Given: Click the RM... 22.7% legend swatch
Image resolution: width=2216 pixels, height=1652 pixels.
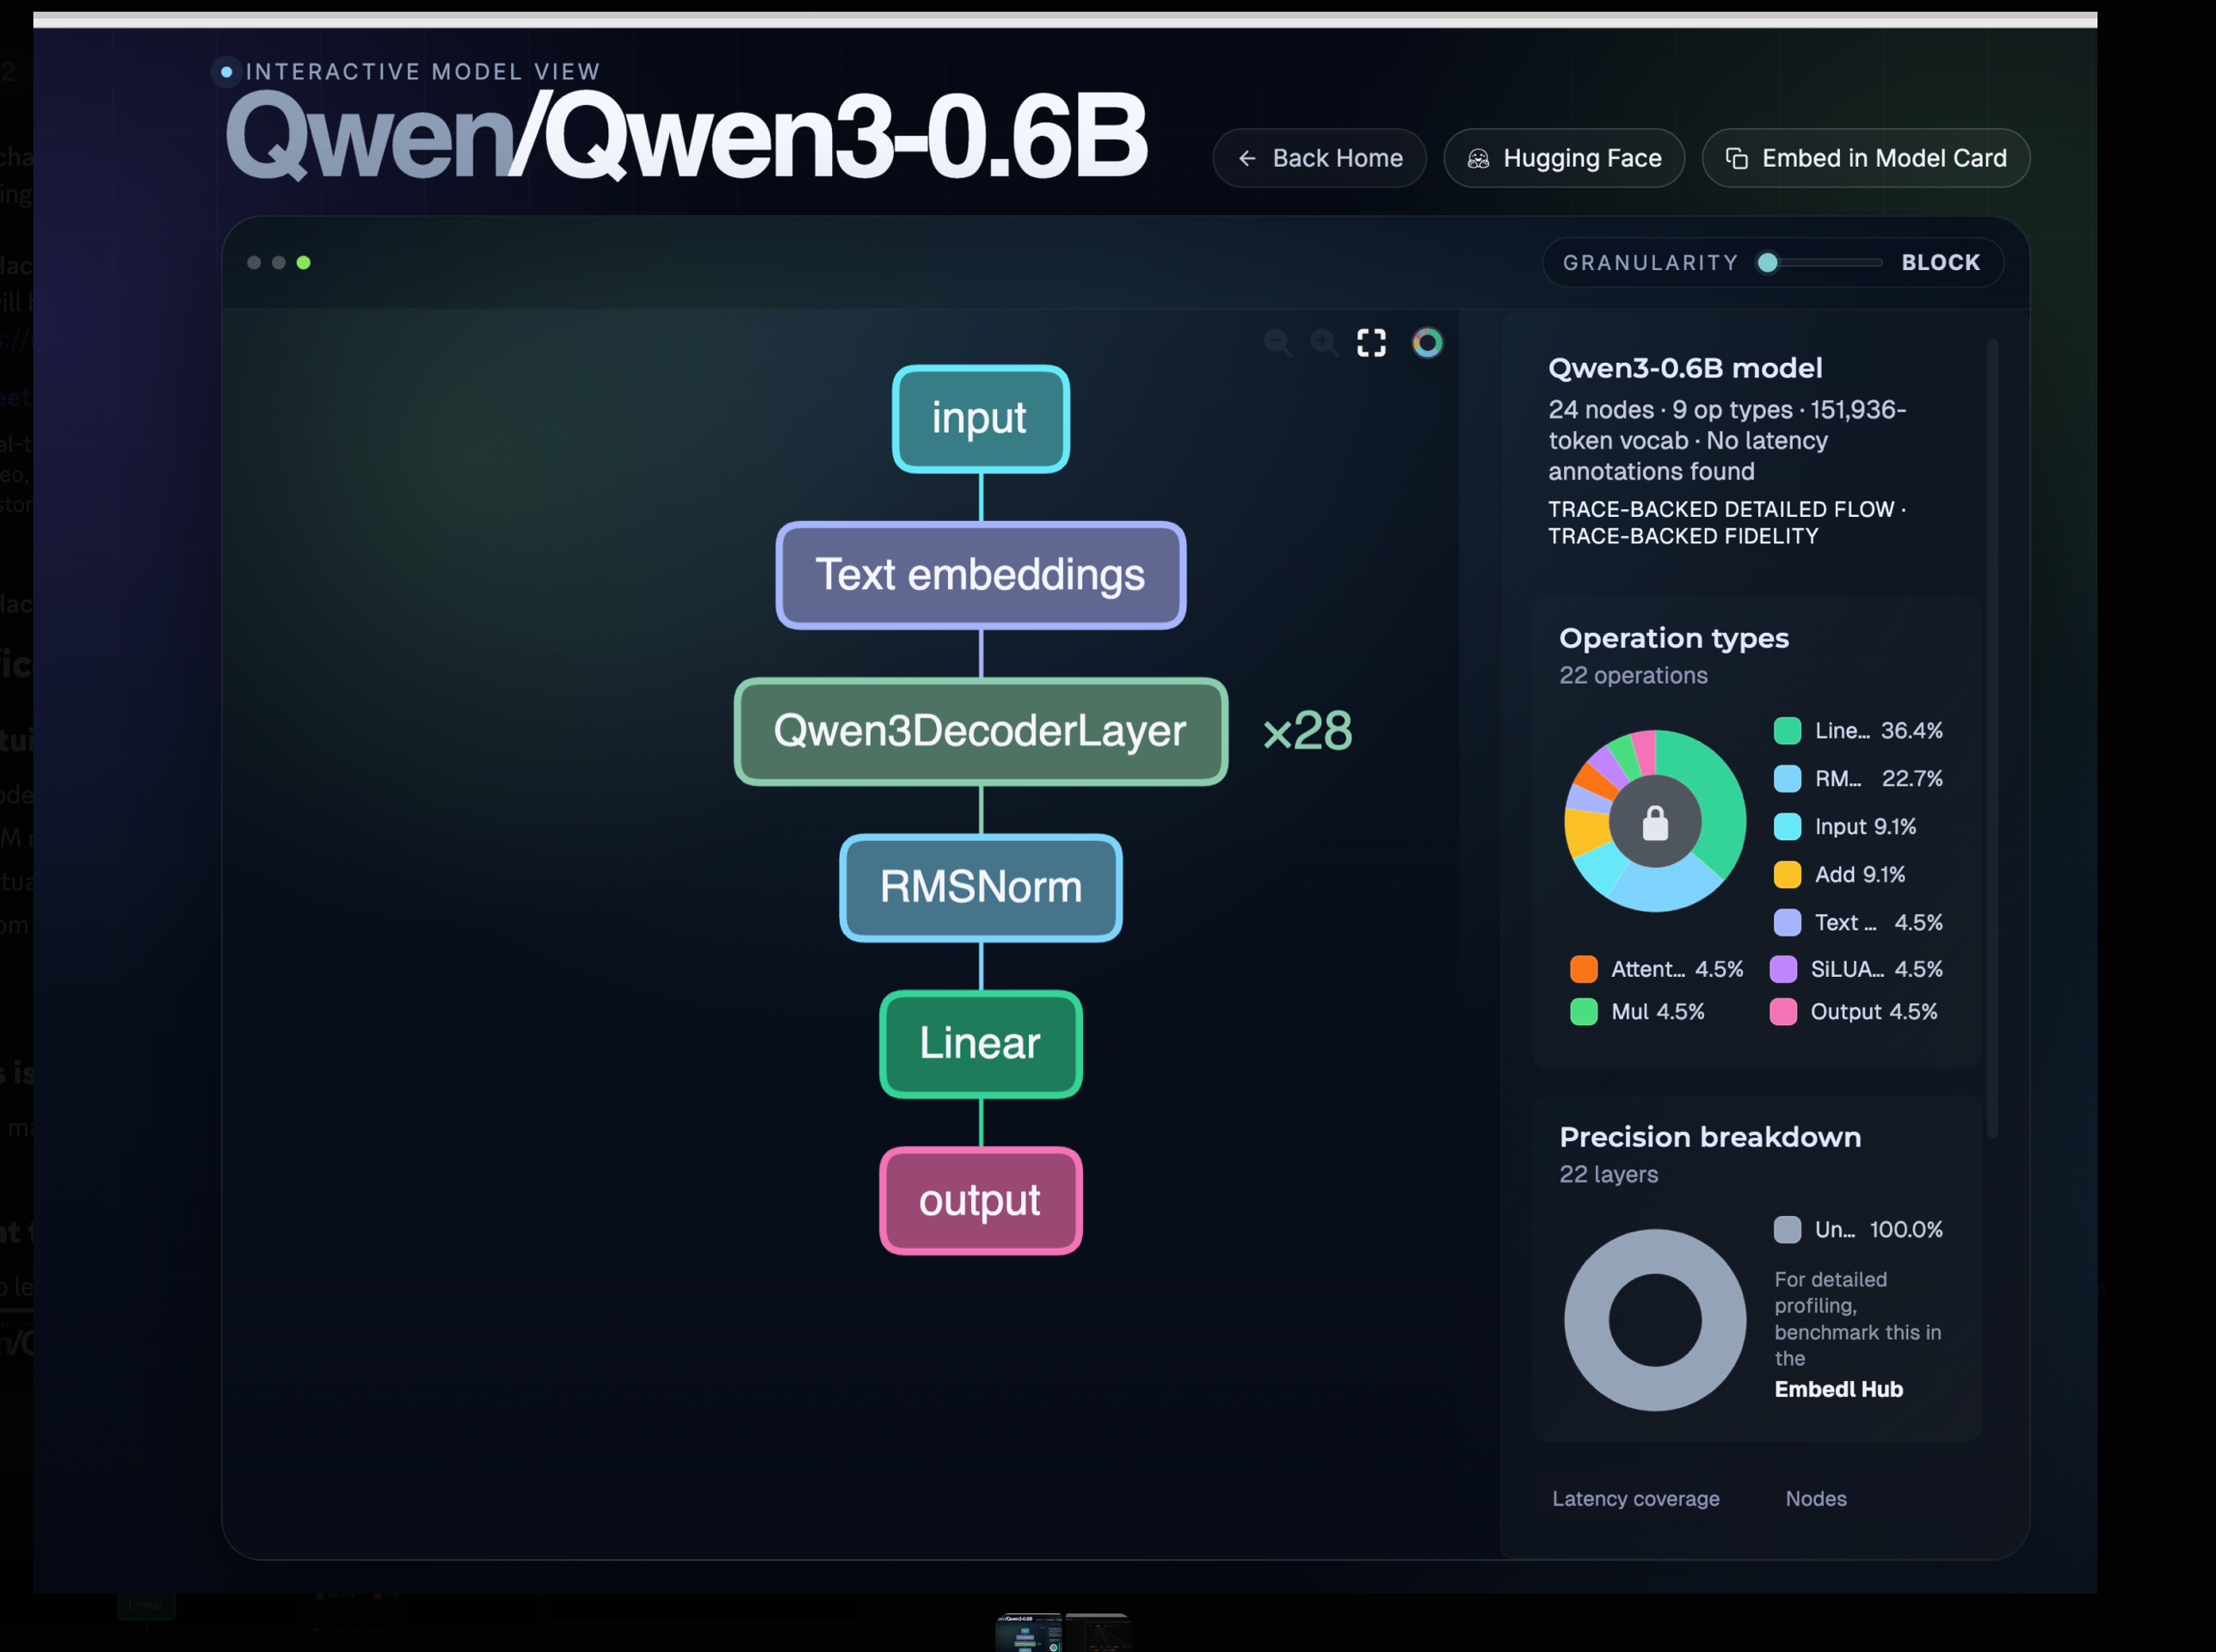Looking at the screenshot, I should click(x=1787, y=779).
